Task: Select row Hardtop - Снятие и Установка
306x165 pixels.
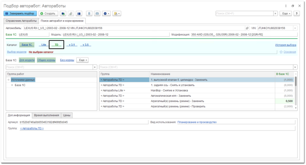Action: point(197,90)
